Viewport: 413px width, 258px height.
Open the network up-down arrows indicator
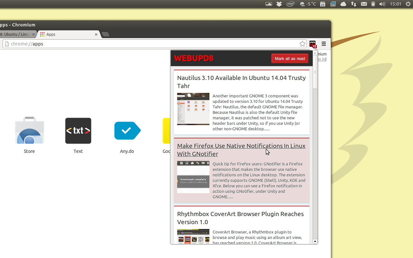[x=354, y=4]
